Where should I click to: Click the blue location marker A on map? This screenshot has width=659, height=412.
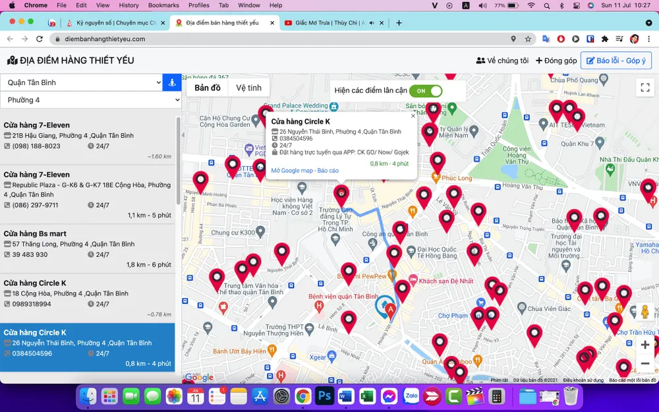coord(389,308)
